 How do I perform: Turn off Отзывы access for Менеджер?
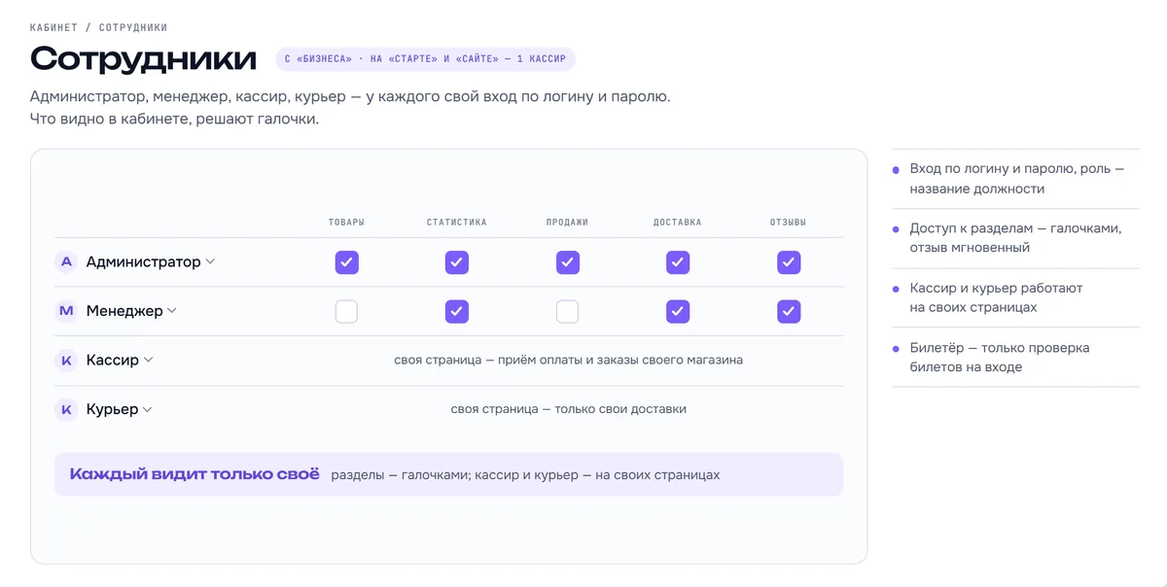789,312
